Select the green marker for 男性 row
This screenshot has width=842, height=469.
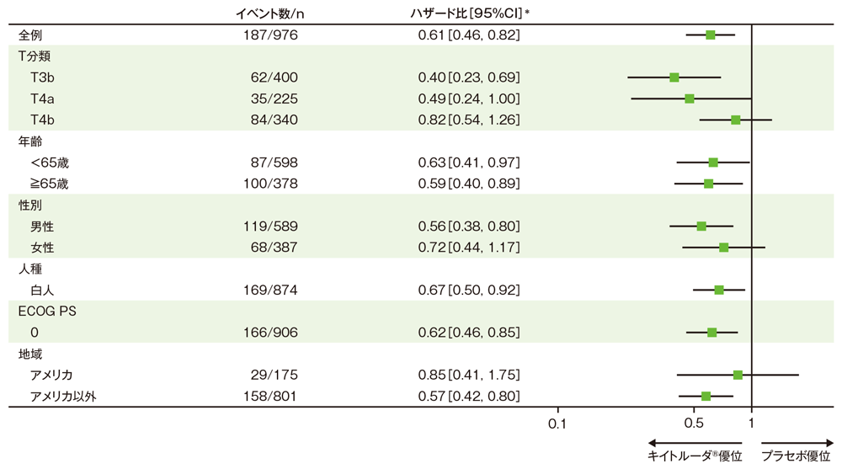click(x=701, y=227)
